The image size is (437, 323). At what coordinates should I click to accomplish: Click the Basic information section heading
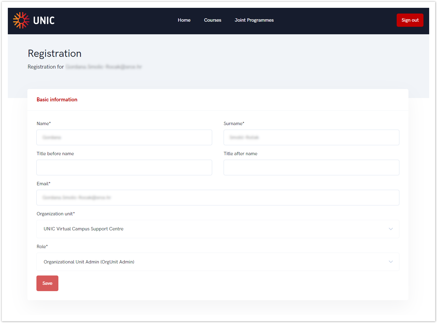(x=57, y=100)
